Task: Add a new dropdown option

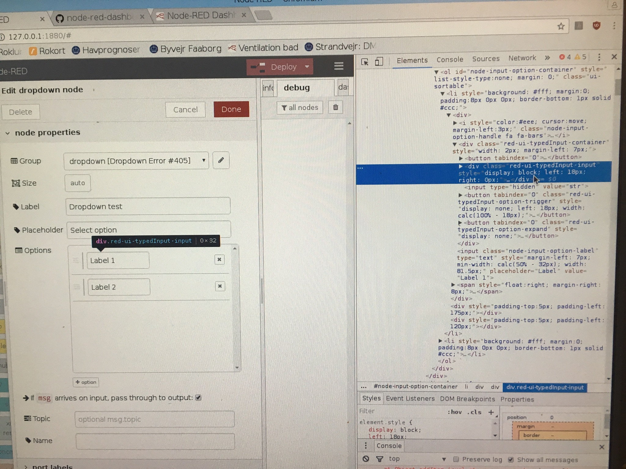Action: pyautogui.click(x=86, y=382)
